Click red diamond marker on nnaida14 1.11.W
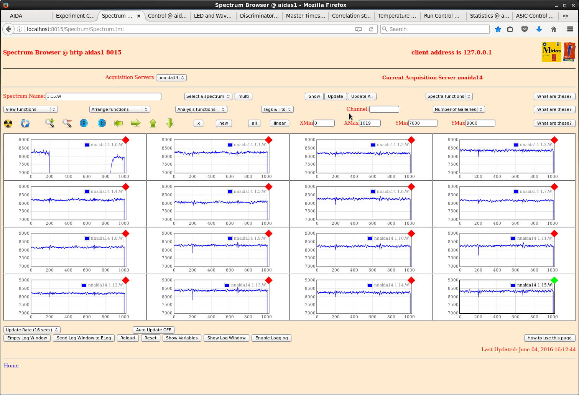 click(554, 234)
